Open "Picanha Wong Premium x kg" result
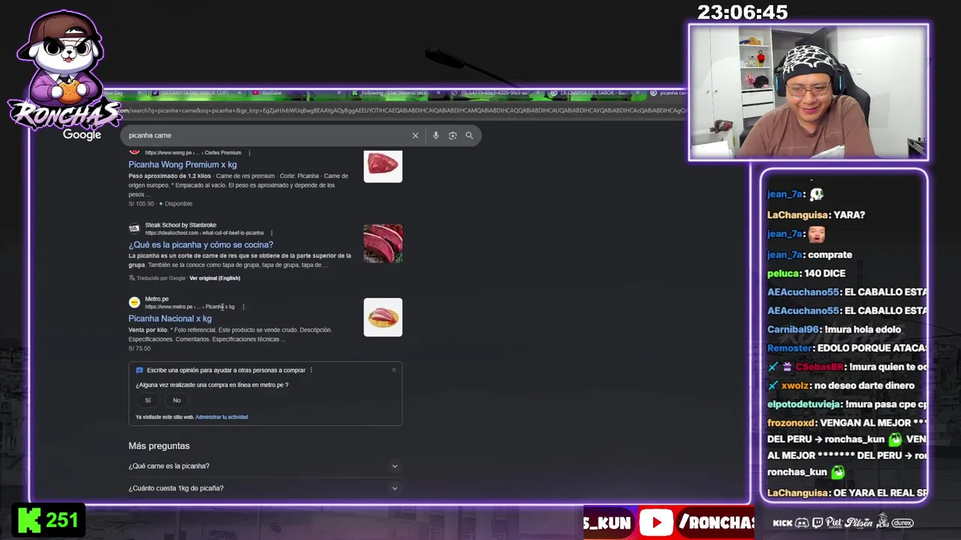 point(182,164)
